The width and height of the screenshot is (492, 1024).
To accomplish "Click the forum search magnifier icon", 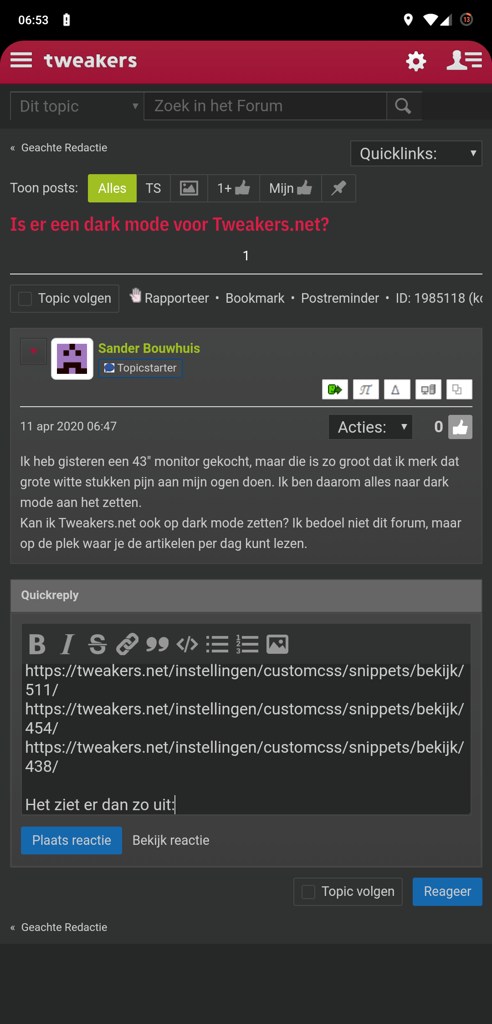I will click(403, 106).
